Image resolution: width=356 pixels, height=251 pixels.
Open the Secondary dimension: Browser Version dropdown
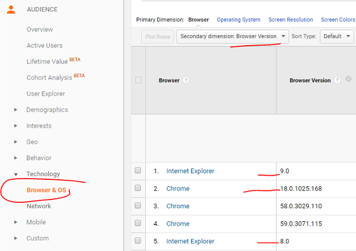coord(233,36)
